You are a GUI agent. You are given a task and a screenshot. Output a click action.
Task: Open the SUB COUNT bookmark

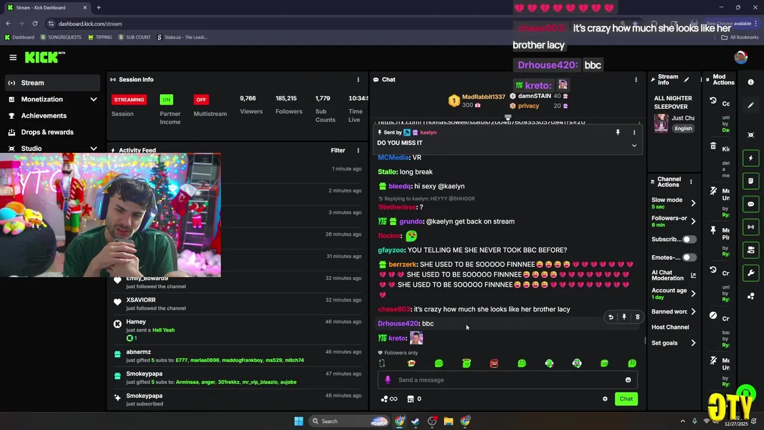tap(134, 37)
